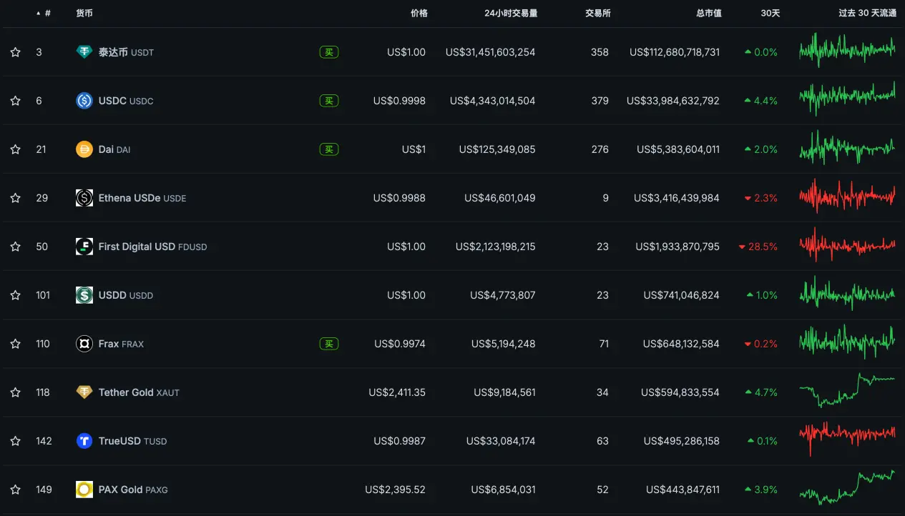Open the Tether Gold 30-day sparkline chart
905x516 pixels.
coord(846,392)
